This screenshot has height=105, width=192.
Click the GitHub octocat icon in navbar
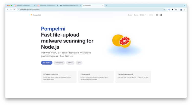157,15
